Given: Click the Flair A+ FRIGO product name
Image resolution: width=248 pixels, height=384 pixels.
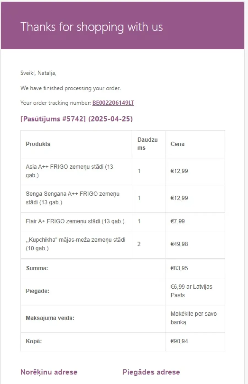Looking at the screenshot, I should (75, 221).
